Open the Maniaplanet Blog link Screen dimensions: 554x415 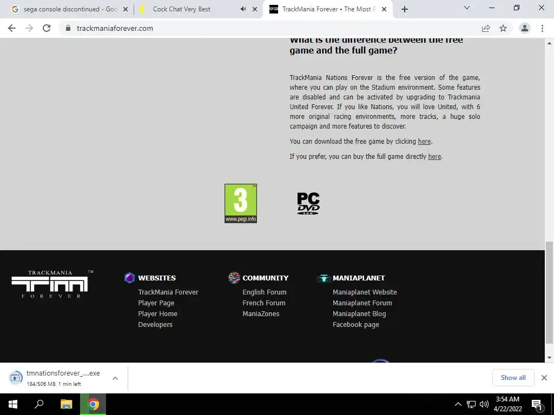(x=359, y=314)
